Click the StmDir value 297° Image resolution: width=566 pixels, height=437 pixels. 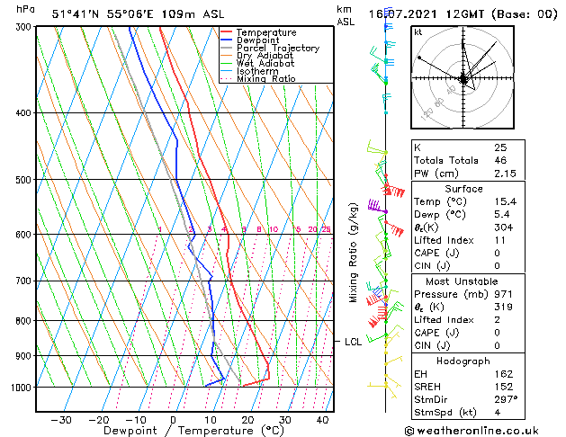[x=506, y=399]
